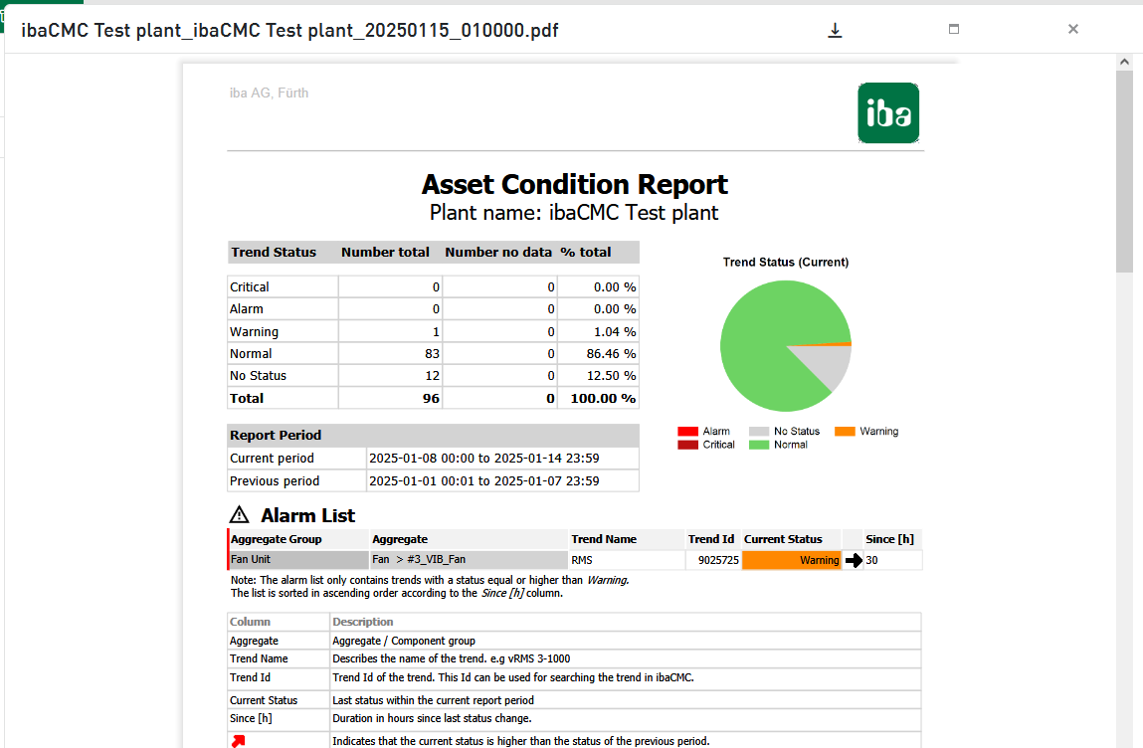Viewport: 1143px width, 748px height.
Task: Click the orange Warning status cell
Action: tap(791, 560)
